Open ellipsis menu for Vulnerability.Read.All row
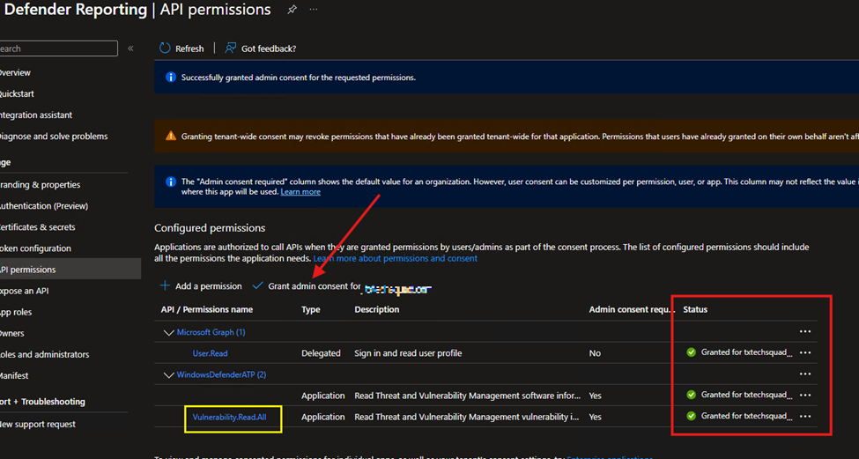The image size is (859, 459). (804, 417)
